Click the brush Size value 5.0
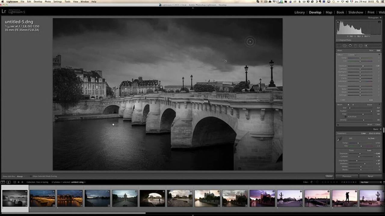Viewport: 385px width, 216px height. pyautogui.click(x=378, y=108)
